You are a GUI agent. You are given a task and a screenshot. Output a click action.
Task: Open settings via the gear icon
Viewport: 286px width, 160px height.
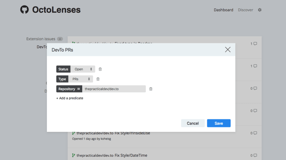(260, 10)
